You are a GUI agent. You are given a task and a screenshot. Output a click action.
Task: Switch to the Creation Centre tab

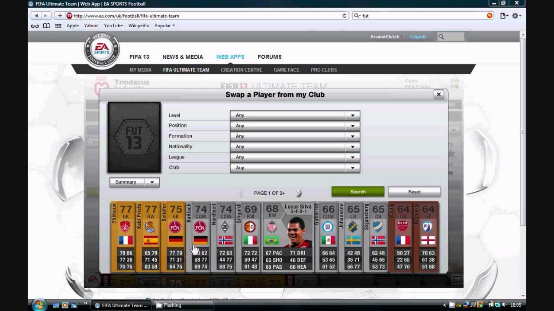click(x=242, y=70)
